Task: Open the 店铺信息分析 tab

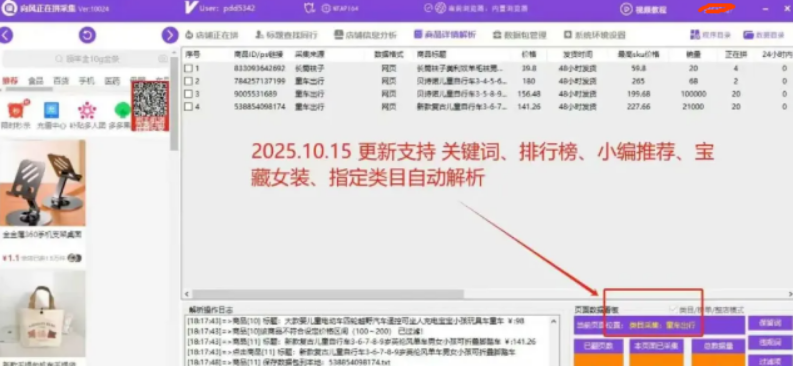Action: pos(365,35)
